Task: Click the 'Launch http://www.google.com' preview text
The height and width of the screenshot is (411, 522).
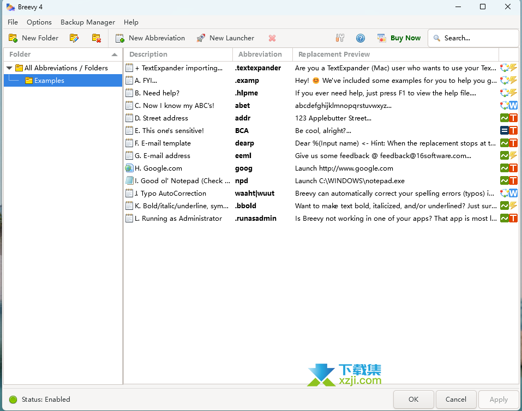Action: coord(344,168)
